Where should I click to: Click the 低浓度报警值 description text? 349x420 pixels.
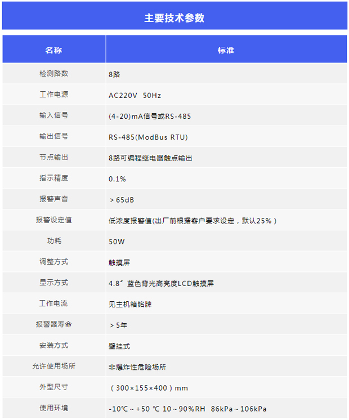tap(193, 221)
